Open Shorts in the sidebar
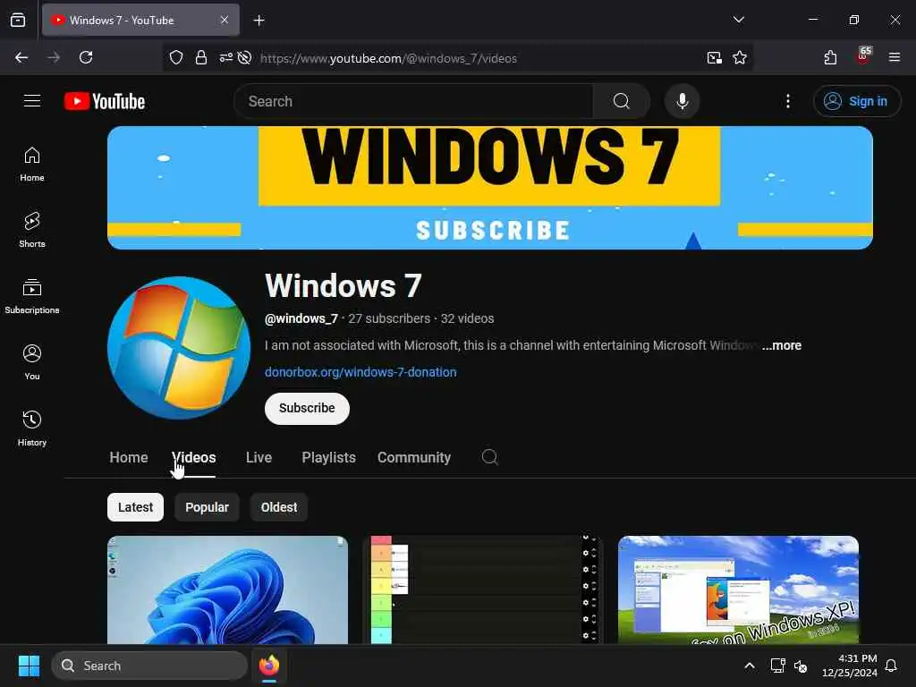The height and width of the screenshot is (687, 916). [x=32, y=230]
